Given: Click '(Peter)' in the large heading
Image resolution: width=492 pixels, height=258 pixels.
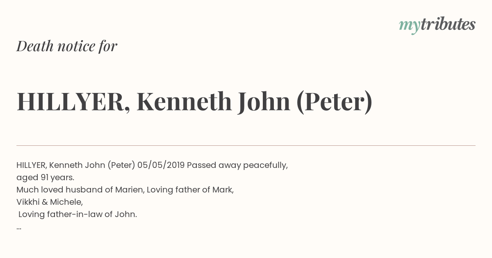Looking at the screenshot, I should pyautogui.click(x=334, y=102).
